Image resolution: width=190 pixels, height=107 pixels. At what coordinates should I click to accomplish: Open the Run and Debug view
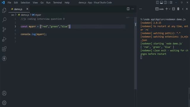[x=4, y=39]
